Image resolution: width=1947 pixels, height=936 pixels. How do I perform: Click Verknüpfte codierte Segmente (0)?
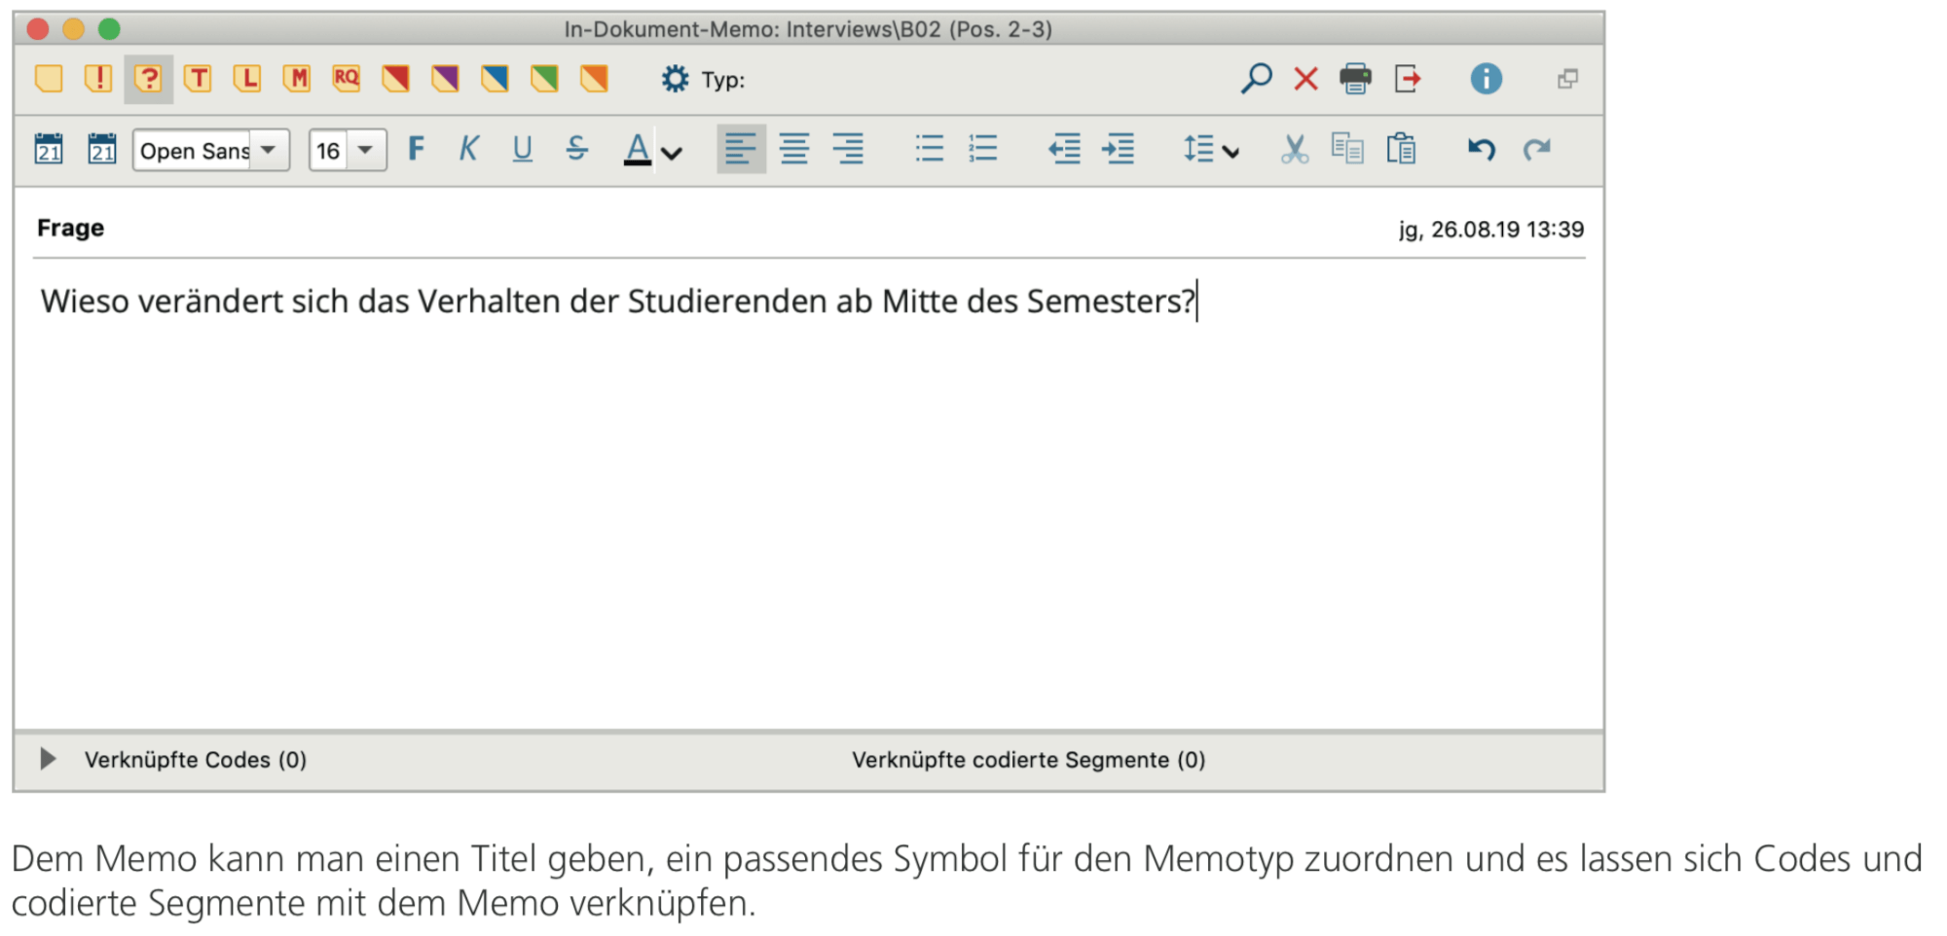tap(1028, 760)
